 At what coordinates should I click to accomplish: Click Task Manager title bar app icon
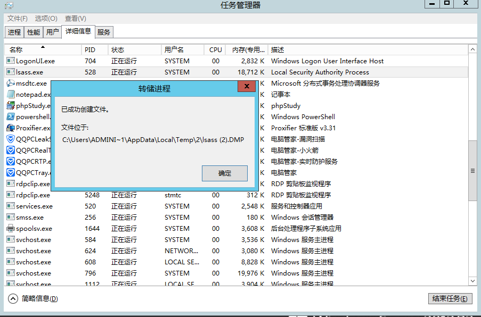coord(9,5)
